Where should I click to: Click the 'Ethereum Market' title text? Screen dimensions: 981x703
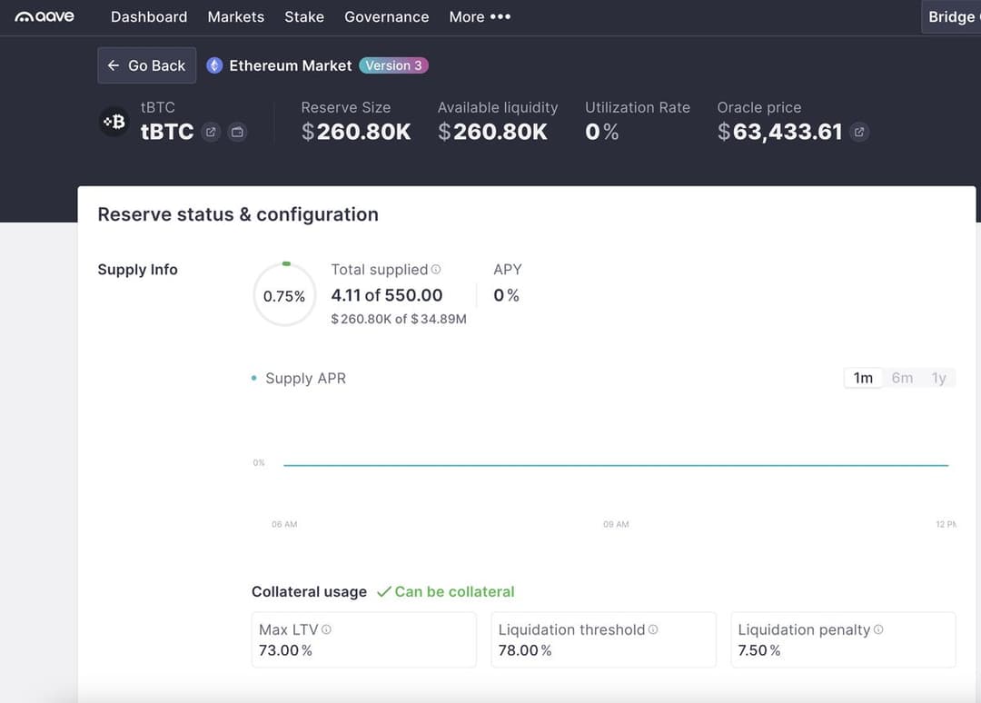pyautogui.click(x=291, y=65)
